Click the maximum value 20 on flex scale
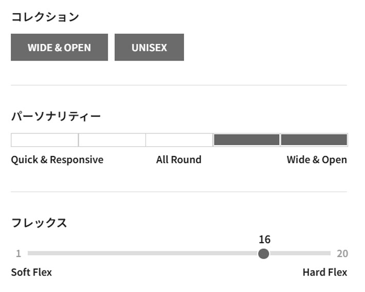This screenshot has height=292, width=365. pyautogui.click(x=342, y=254)
